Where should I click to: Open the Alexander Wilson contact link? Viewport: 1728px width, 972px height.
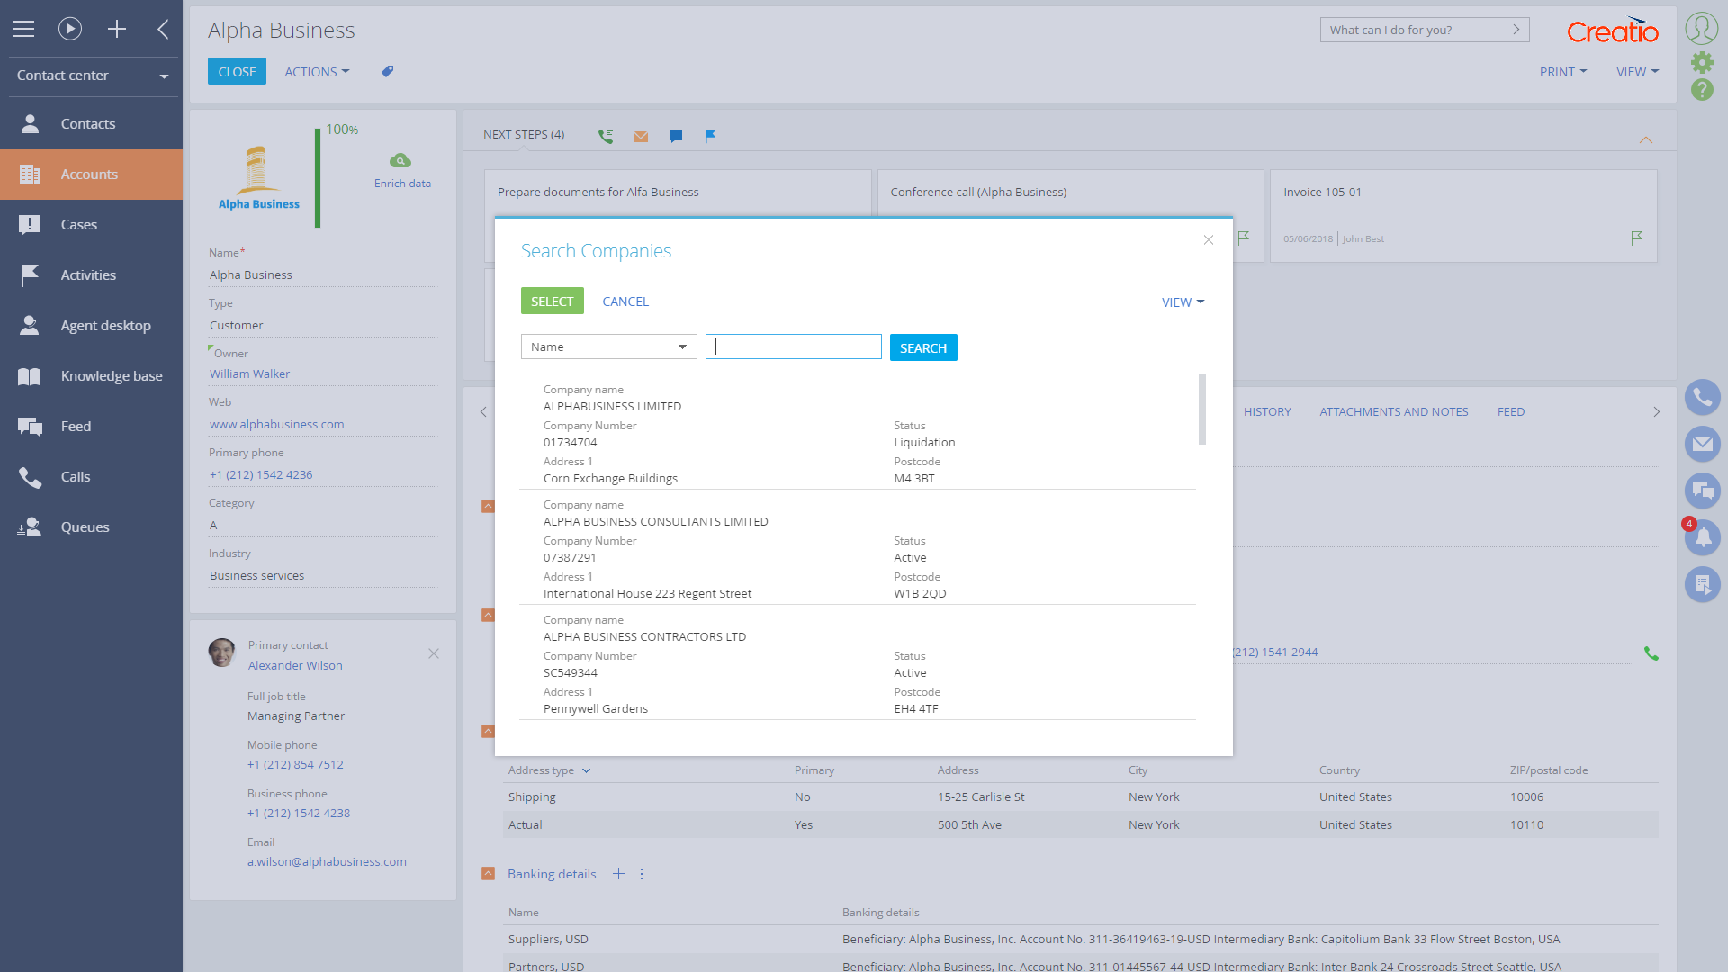295,665
